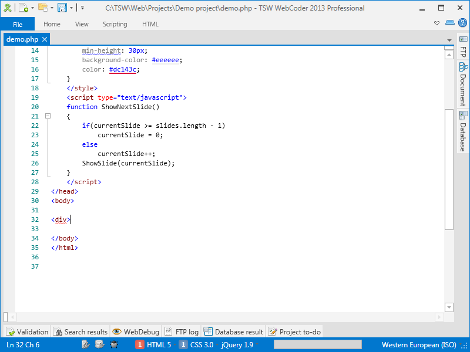Open the File menu button

17,24
